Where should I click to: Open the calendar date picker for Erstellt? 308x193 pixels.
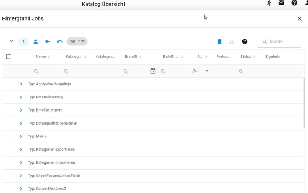point(153,71)
